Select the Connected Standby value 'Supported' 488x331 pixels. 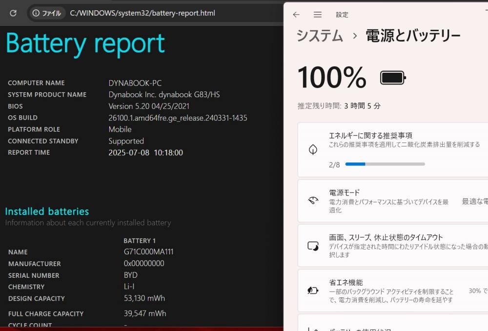pyautogui.click(x=126, y=141)
